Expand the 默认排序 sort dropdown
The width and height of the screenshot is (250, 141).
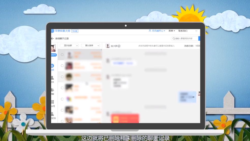click(90, 45)
